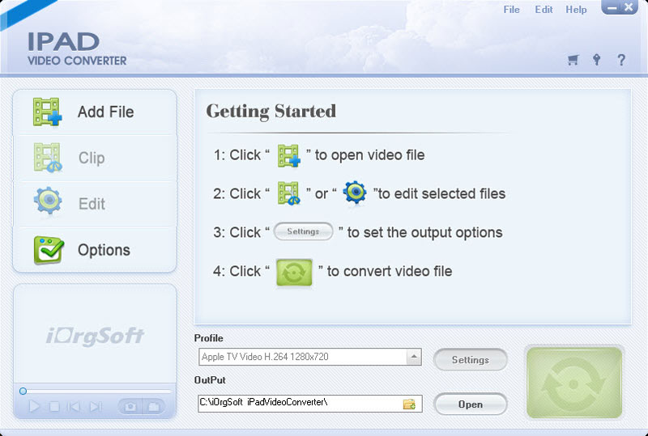Viewport: 648px width, 436px height.
Task: Open the Help menu
Action: click(x=576, y=10)
